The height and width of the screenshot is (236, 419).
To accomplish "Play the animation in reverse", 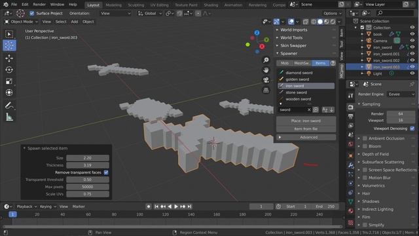I will [x=170, y=206].
